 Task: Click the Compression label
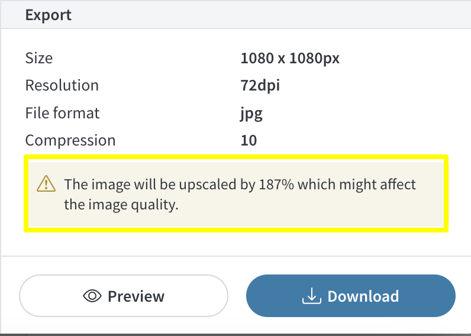pos(70,141)
